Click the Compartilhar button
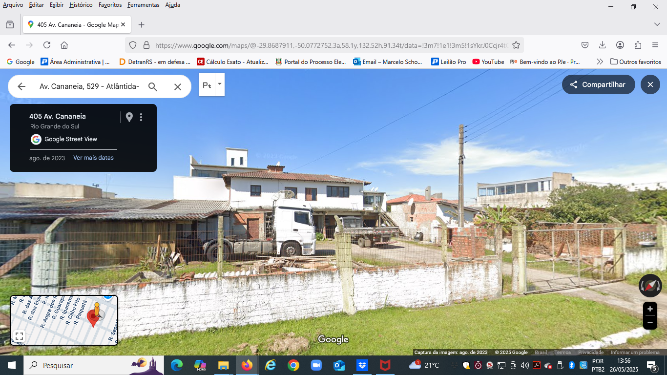This screenshot has height=375, width=667. pos(599,84)
